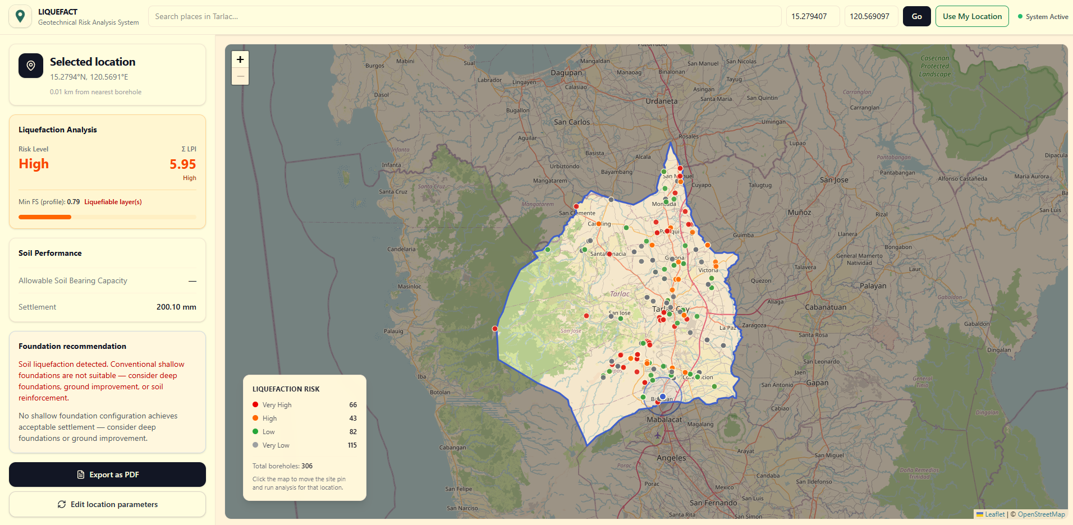Click the Allowable Soil Bearing Capacity row
The image size is (1073, 525).
[107, 280]
